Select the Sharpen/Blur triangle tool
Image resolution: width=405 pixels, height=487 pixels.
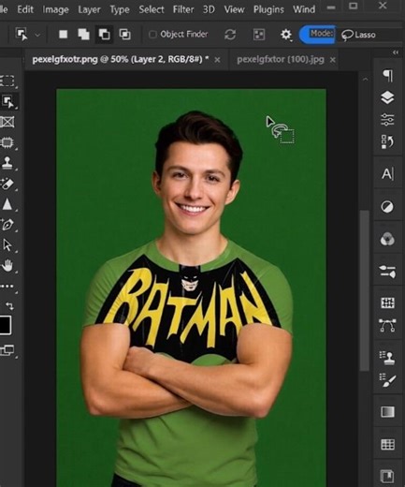[7, 204]
